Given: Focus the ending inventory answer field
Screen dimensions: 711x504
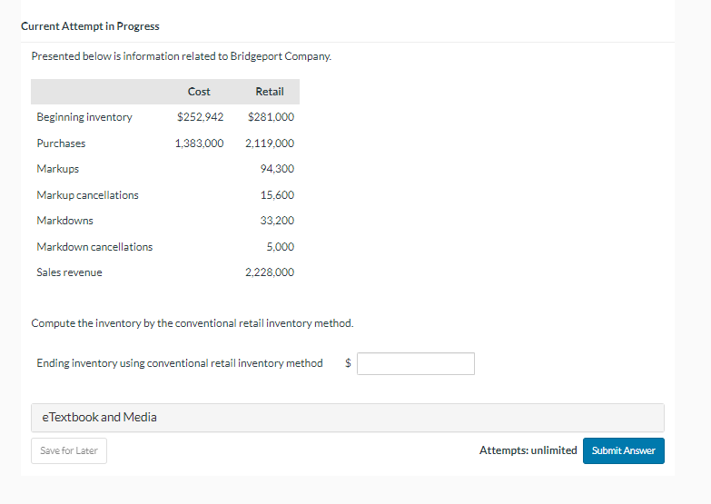Looking at the screenshot, I should pos(416,363).
